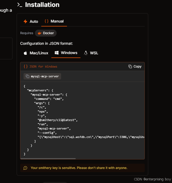
Task: Click the "JSON for Windows" header label
Action: (x=43, y=66)
